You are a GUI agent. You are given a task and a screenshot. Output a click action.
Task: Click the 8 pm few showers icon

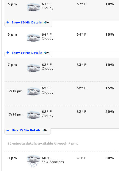coord(33,161)
